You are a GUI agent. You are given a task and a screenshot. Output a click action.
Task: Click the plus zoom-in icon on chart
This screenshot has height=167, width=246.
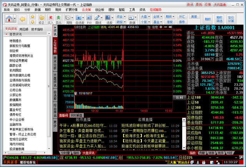(x=161, y=27)
